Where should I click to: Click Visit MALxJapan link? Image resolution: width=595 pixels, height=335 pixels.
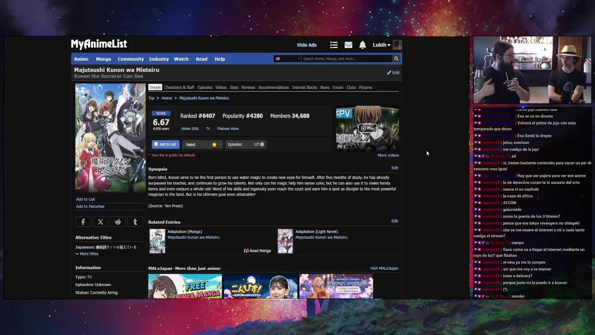(384, 268)
